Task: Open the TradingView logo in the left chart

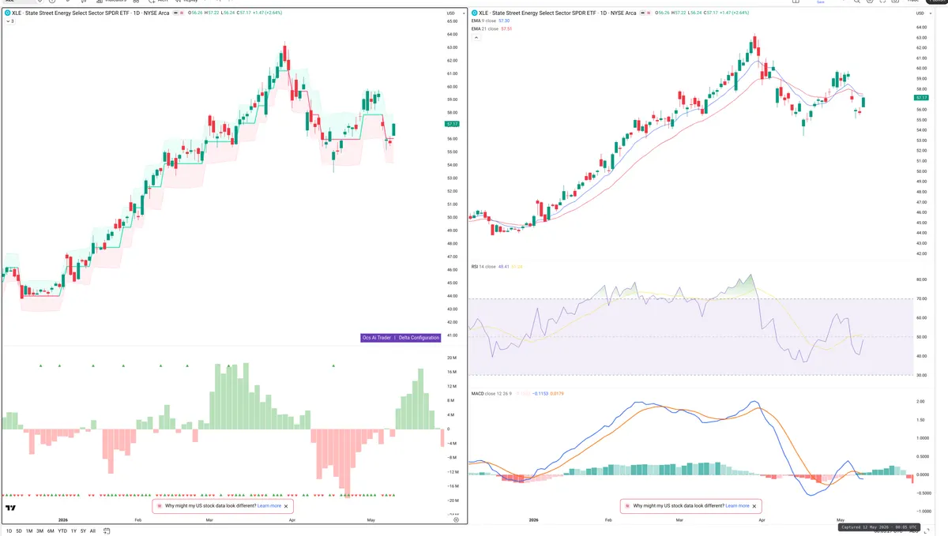Action: click(x=11, y=508)
